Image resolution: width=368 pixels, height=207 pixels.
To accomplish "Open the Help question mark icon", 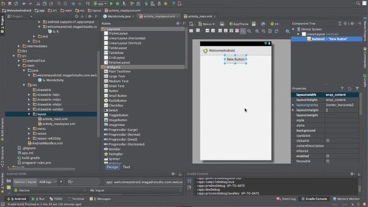I will 173,3.
